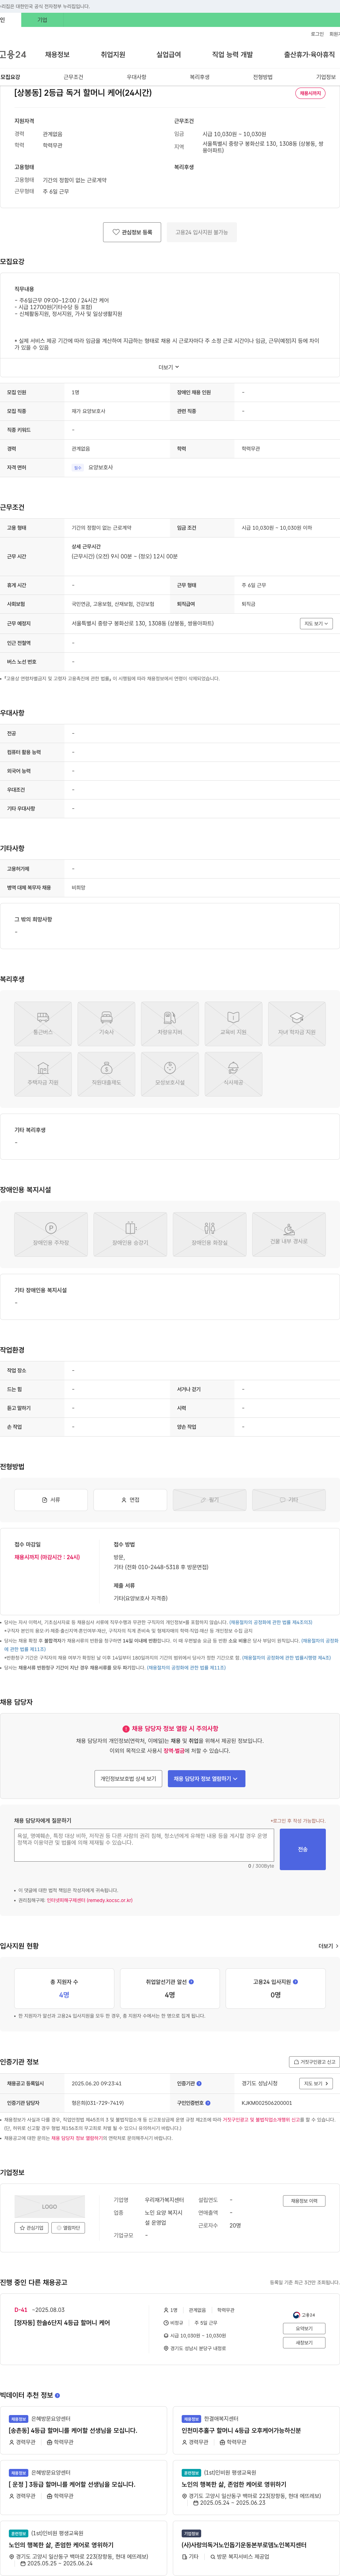Open 더보기 in 입사지원 현황
This screenshot has height=2576, width=340.
point(328,1946)
